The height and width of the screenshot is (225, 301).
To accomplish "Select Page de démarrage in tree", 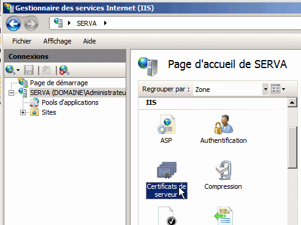I will (59, 83).
